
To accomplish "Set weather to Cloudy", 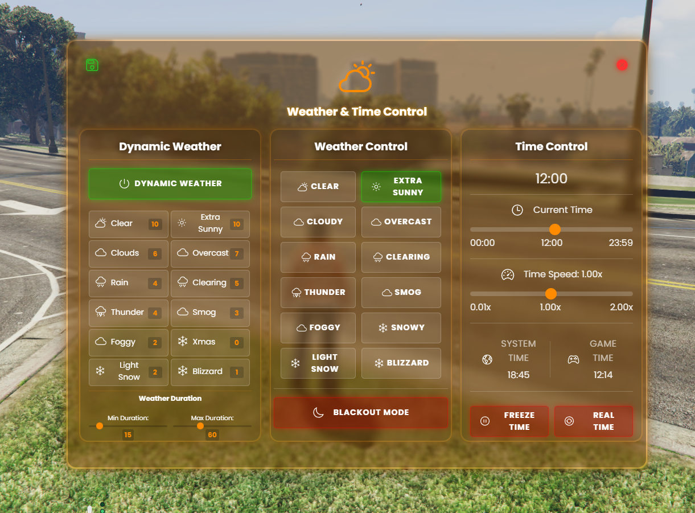I will tap(318, 221).
